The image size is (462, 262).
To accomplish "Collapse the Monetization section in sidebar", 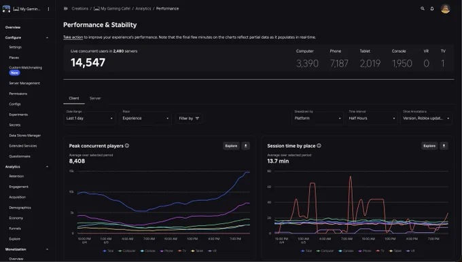I will pos(47,249).
